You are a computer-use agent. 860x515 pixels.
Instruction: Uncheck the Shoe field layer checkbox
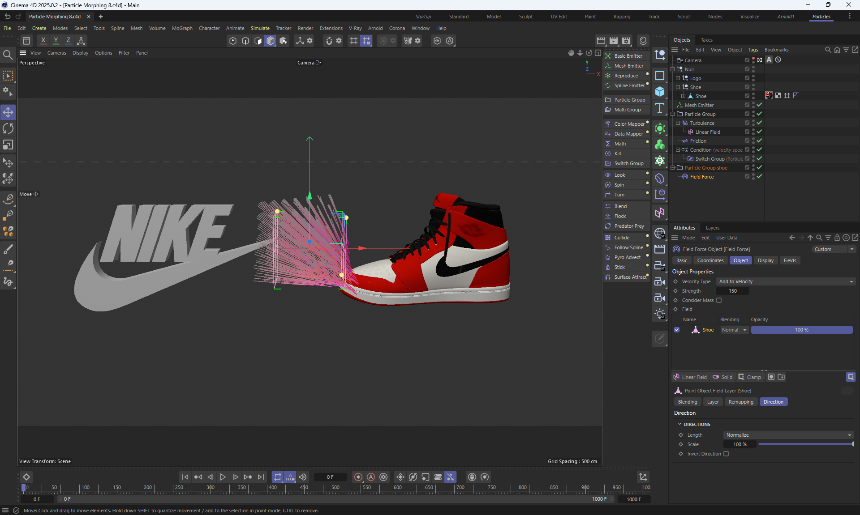click(x=677, y=330)
